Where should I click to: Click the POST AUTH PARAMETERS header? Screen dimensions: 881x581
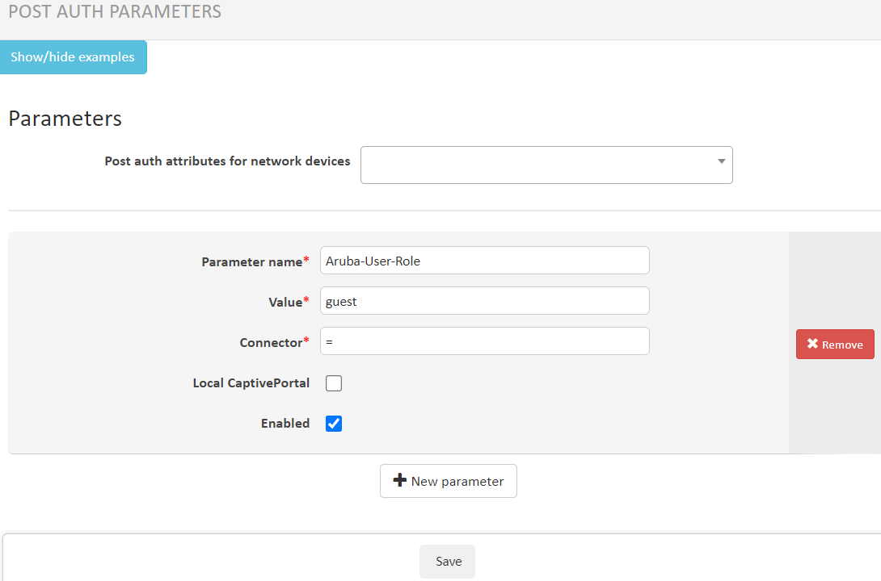[x=114, y=12]
